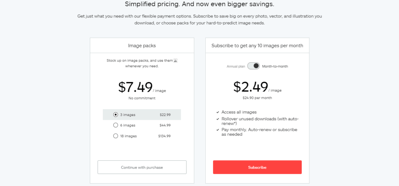Click the Subscribe button
399x186 pixels.
point(257,167)
